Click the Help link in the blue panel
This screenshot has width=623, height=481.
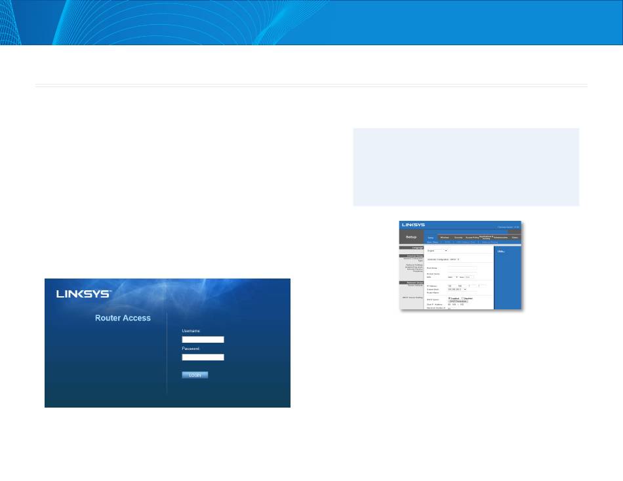pyautogui.click(x=501, y=252)
